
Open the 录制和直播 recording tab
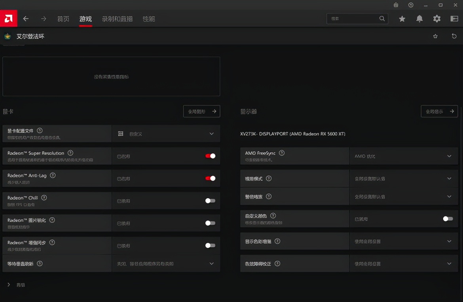pos(117,18)
